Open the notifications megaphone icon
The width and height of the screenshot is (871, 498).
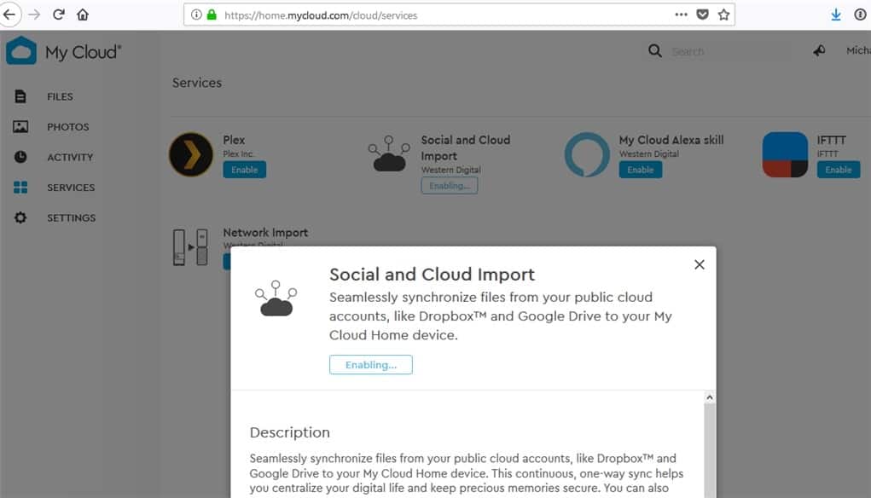pyautogui.click(x=819, y=51)
